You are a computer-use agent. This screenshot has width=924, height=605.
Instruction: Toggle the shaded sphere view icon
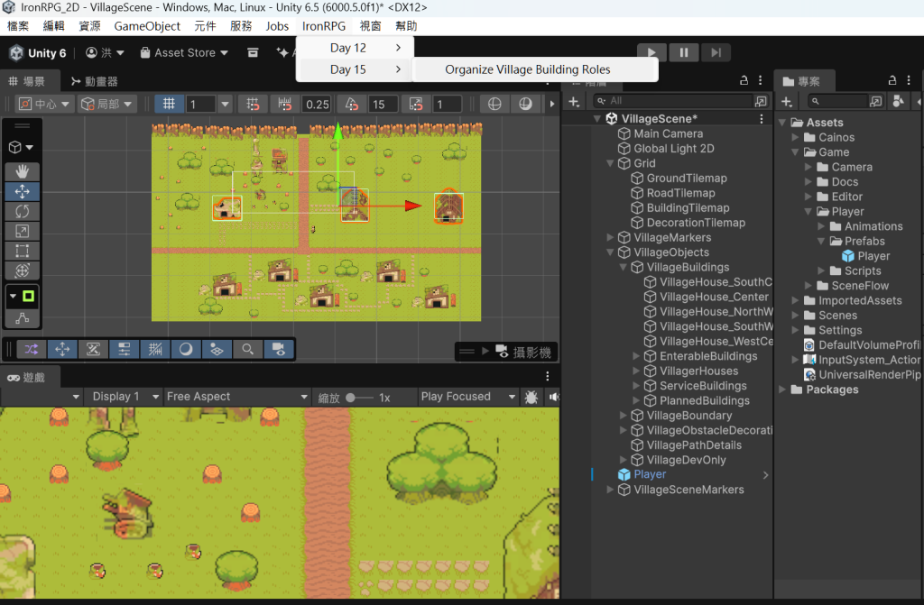point(525,105)
